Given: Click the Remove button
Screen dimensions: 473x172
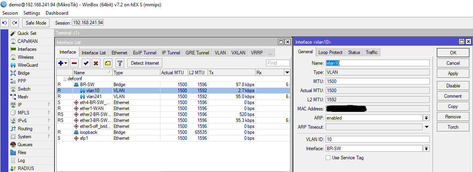Looking at the screenshot, I should point(453,117).
